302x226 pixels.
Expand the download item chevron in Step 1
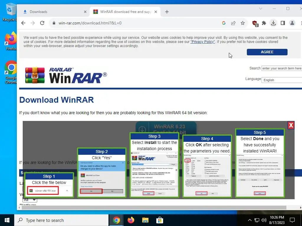[67, 191]
